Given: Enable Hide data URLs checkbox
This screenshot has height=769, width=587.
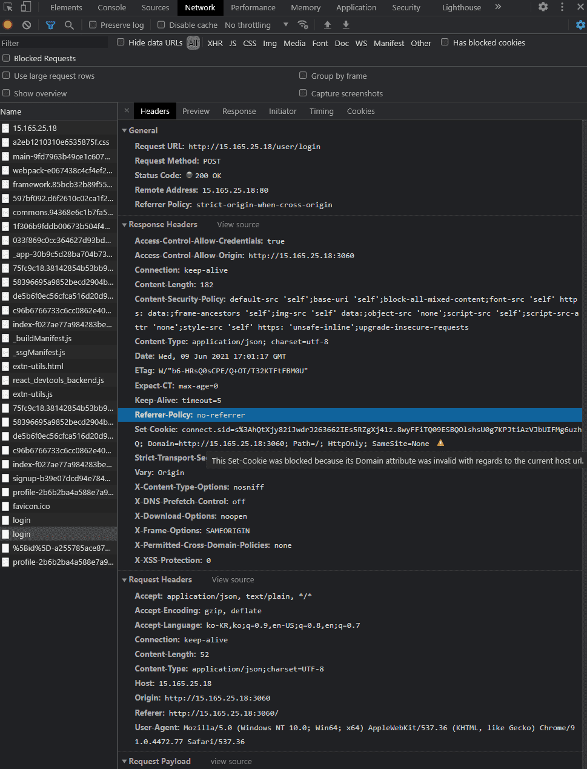Looking at the screenshot, I should [121, 42].
